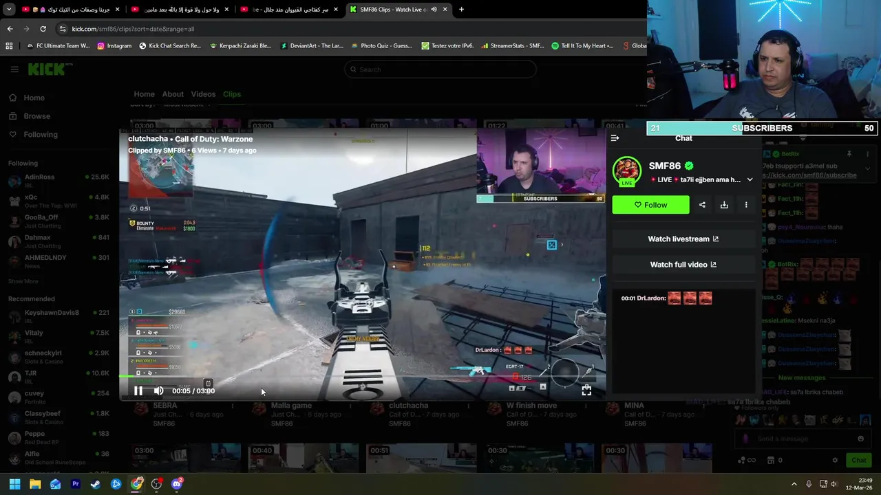Click the Send a message chat field
Viewport: 881px width, 495px height.
pyautogui.click(x=802, y=439)
